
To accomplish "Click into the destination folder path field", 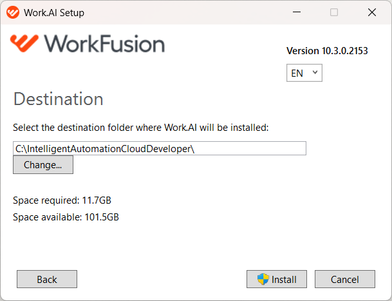I will tap(160, 148).
